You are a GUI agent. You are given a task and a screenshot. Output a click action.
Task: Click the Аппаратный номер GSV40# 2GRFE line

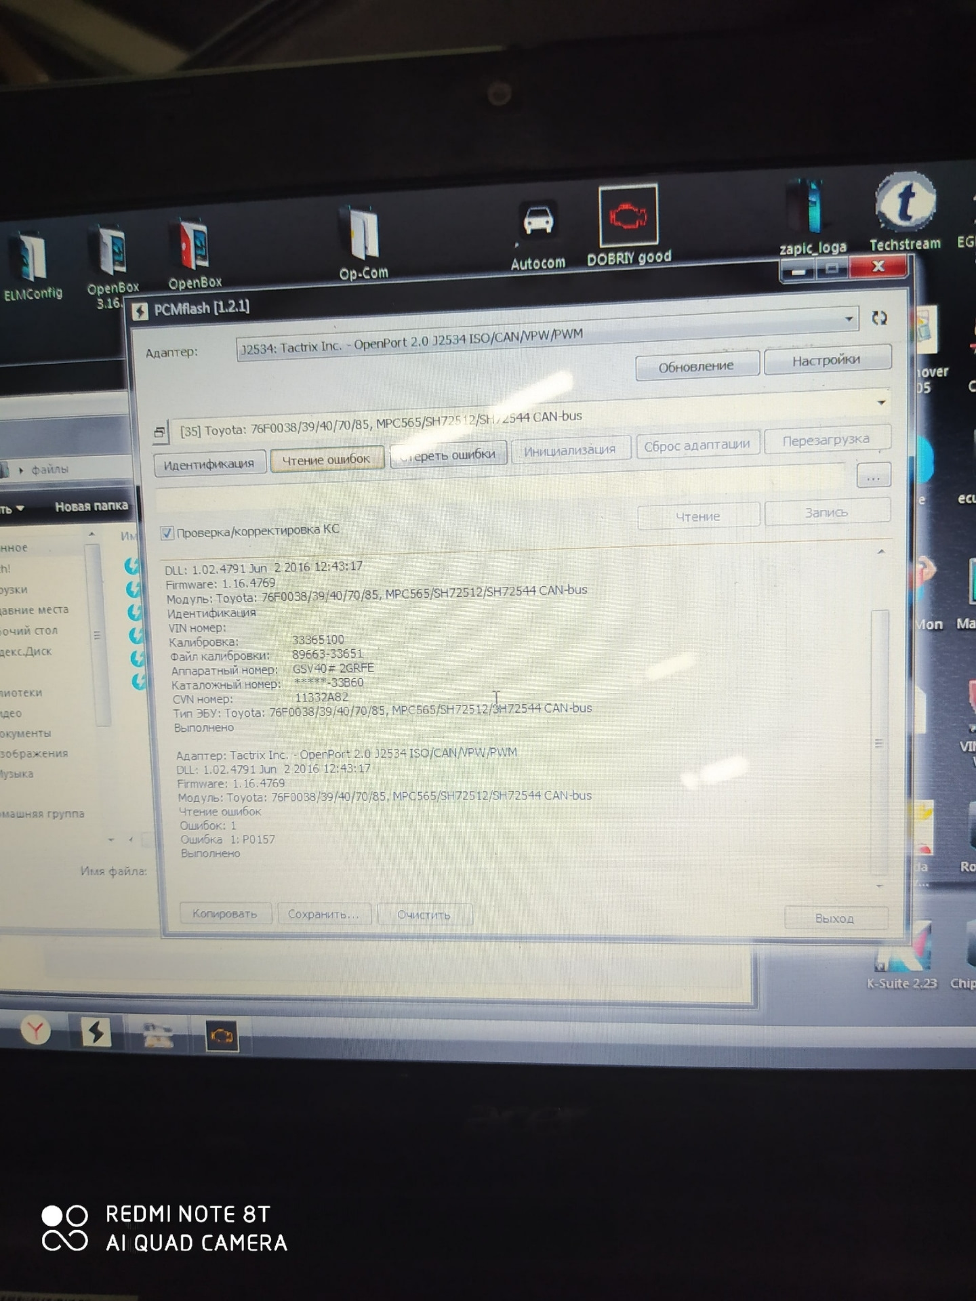[x=272, y=669]
